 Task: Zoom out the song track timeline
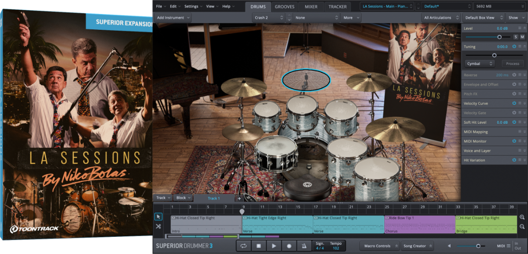(x=522, y=226)
